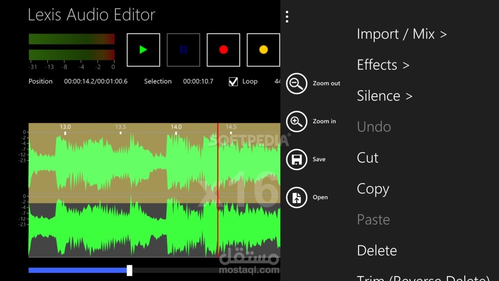
Task: Click the red playhead line in waveform
Action: point(218,190)
